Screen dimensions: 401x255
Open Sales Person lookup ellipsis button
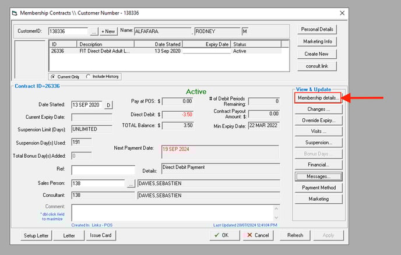coord(131,183)
